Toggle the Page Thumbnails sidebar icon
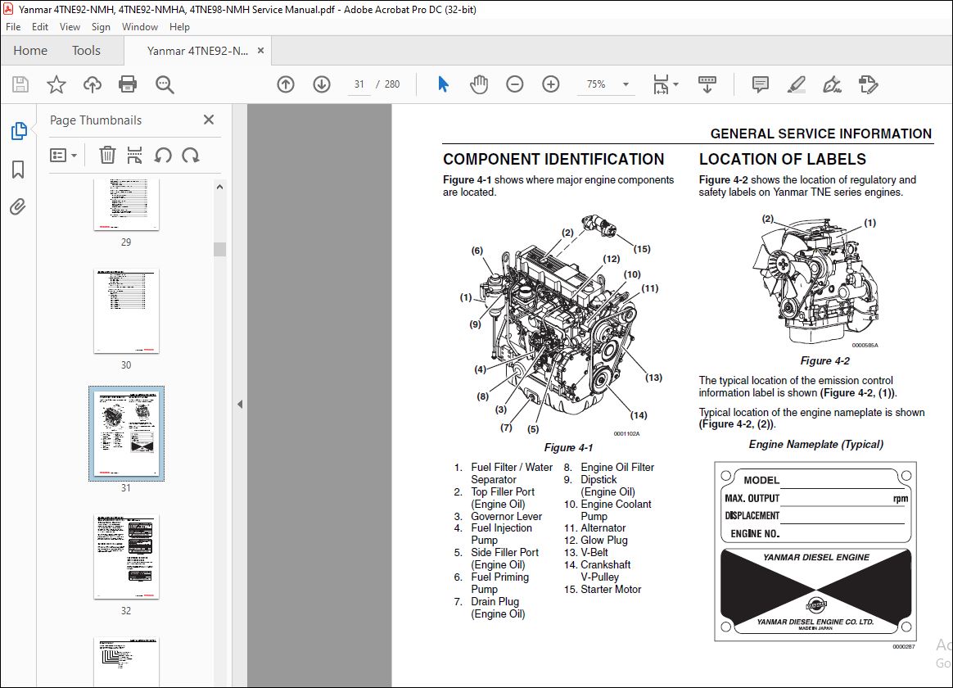This screenshot has height=688, width=953. [x=19, y=131]
